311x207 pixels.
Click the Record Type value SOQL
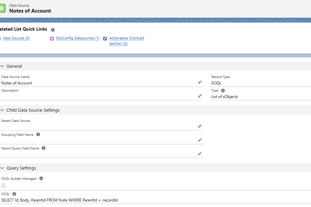[216, 83]
